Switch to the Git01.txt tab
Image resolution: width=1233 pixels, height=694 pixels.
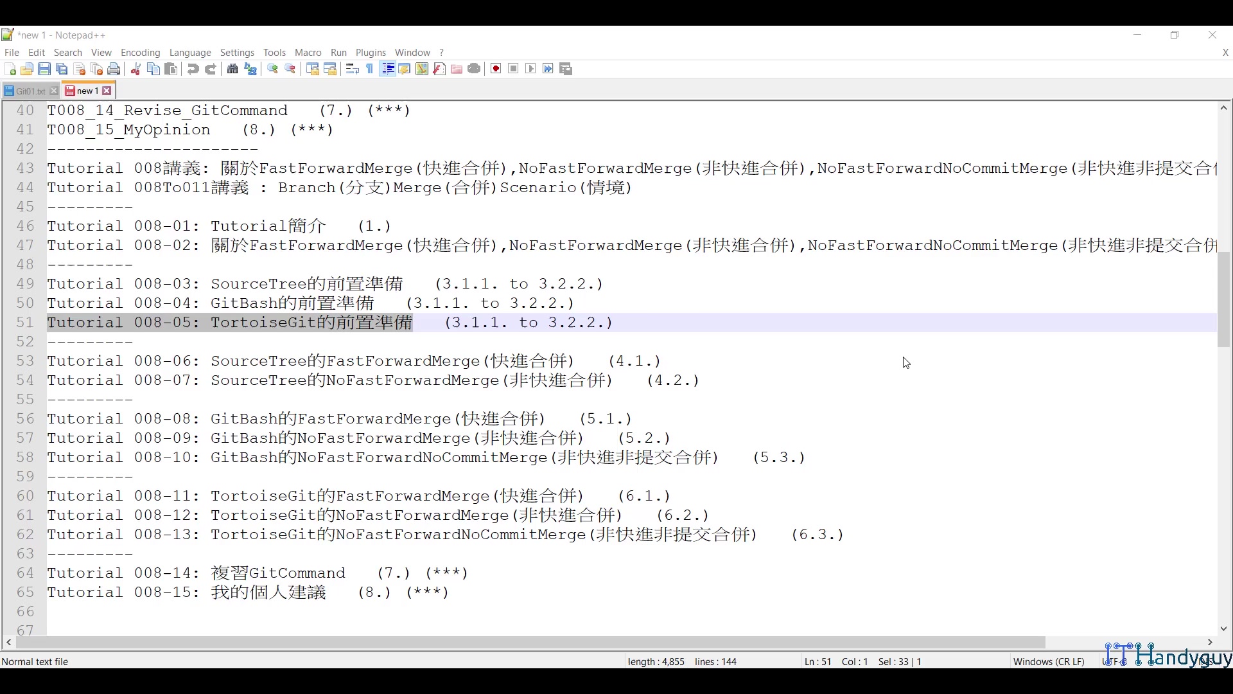tap(30, 91)
